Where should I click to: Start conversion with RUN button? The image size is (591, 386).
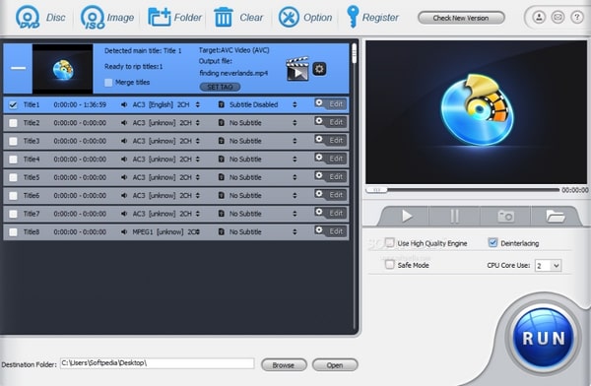click(x=544, y=338)
